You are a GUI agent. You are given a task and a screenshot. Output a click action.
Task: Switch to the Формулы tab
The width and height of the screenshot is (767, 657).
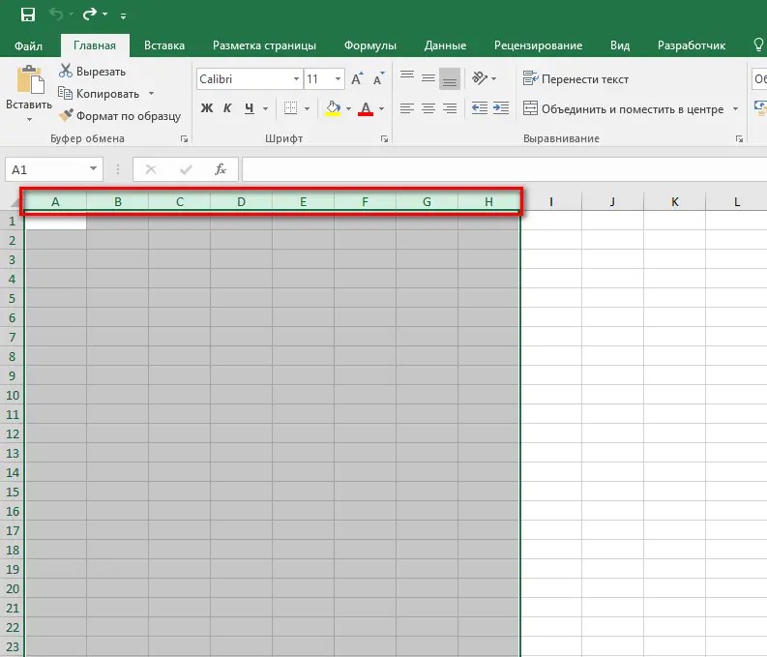pos(369,45)
